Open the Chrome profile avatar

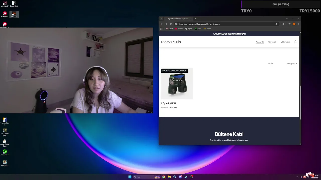294,24
